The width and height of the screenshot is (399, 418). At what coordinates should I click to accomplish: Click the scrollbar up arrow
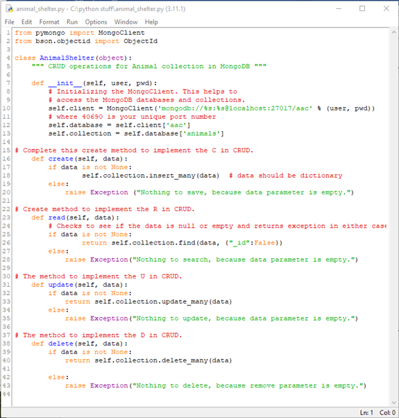click(394, 32)
